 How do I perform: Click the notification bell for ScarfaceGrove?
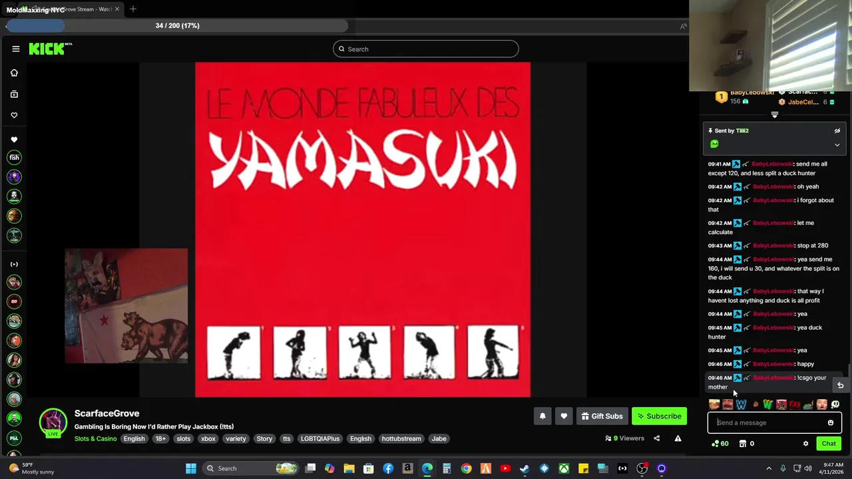(542, 416)
